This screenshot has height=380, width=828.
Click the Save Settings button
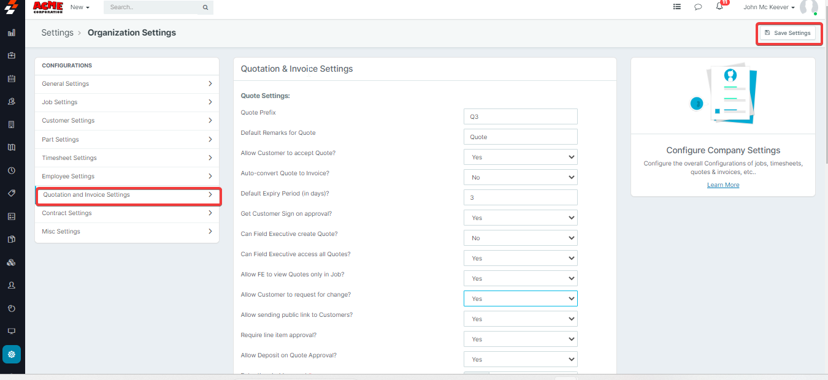point(788,33)
